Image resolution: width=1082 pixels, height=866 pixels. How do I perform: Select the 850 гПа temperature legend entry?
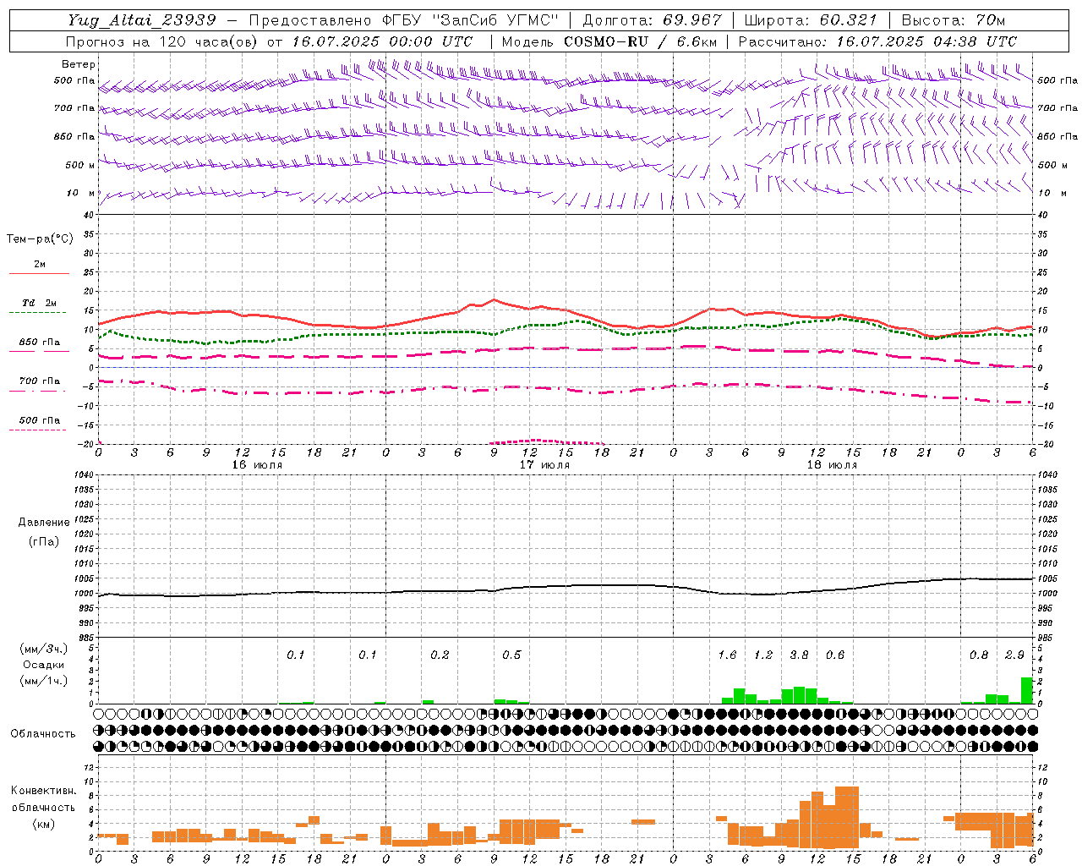[x=40, y=343]
